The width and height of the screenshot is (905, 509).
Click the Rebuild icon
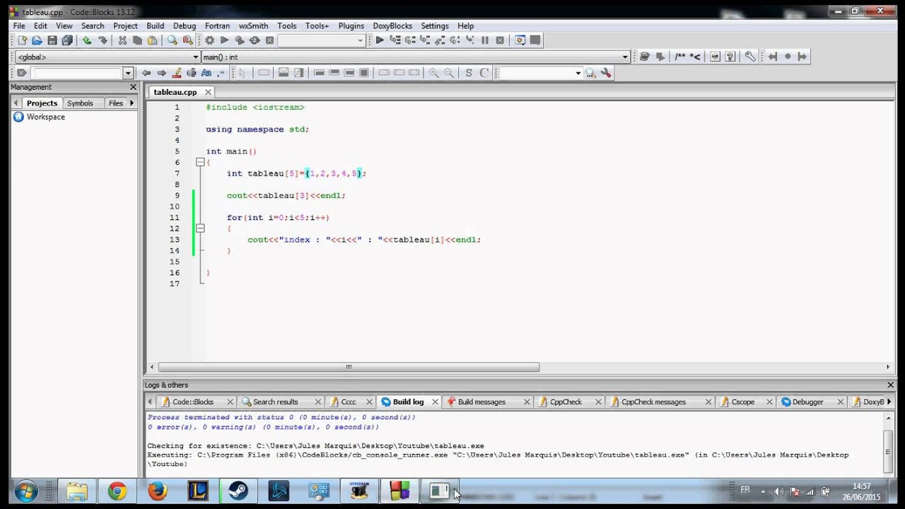[x=255, y=40]
